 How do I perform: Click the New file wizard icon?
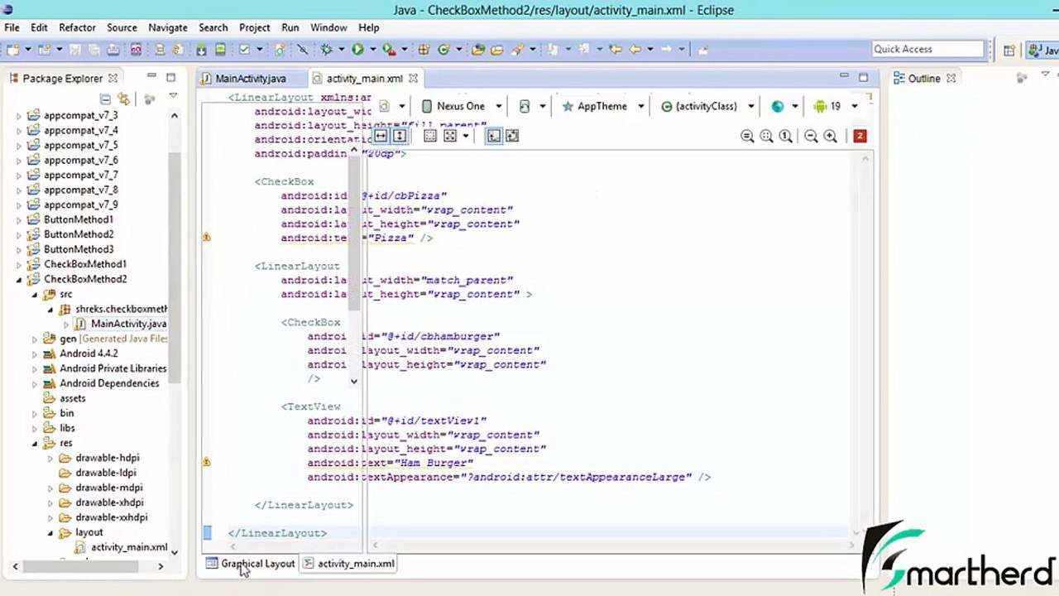tap(13, 50)
